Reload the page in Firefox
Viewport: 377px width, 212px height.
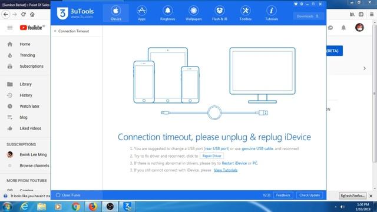click(24, 14)
